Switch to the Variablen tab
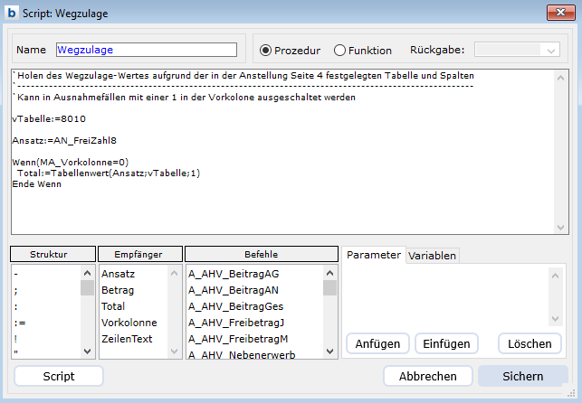The height and width of the screenshot is (403, 582). coord(433,256)
